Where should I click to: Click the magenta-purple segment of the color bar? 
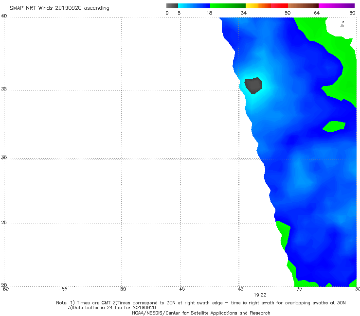point(337,6)
